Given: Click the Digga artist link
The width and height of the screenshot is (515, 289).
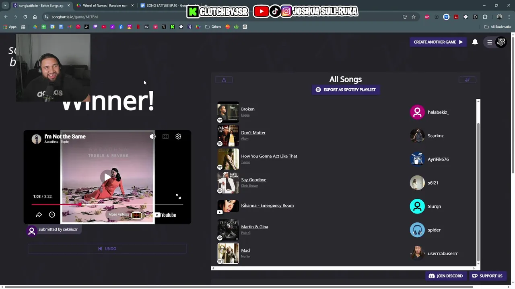Looking at the screenshot, I should 245,115.
